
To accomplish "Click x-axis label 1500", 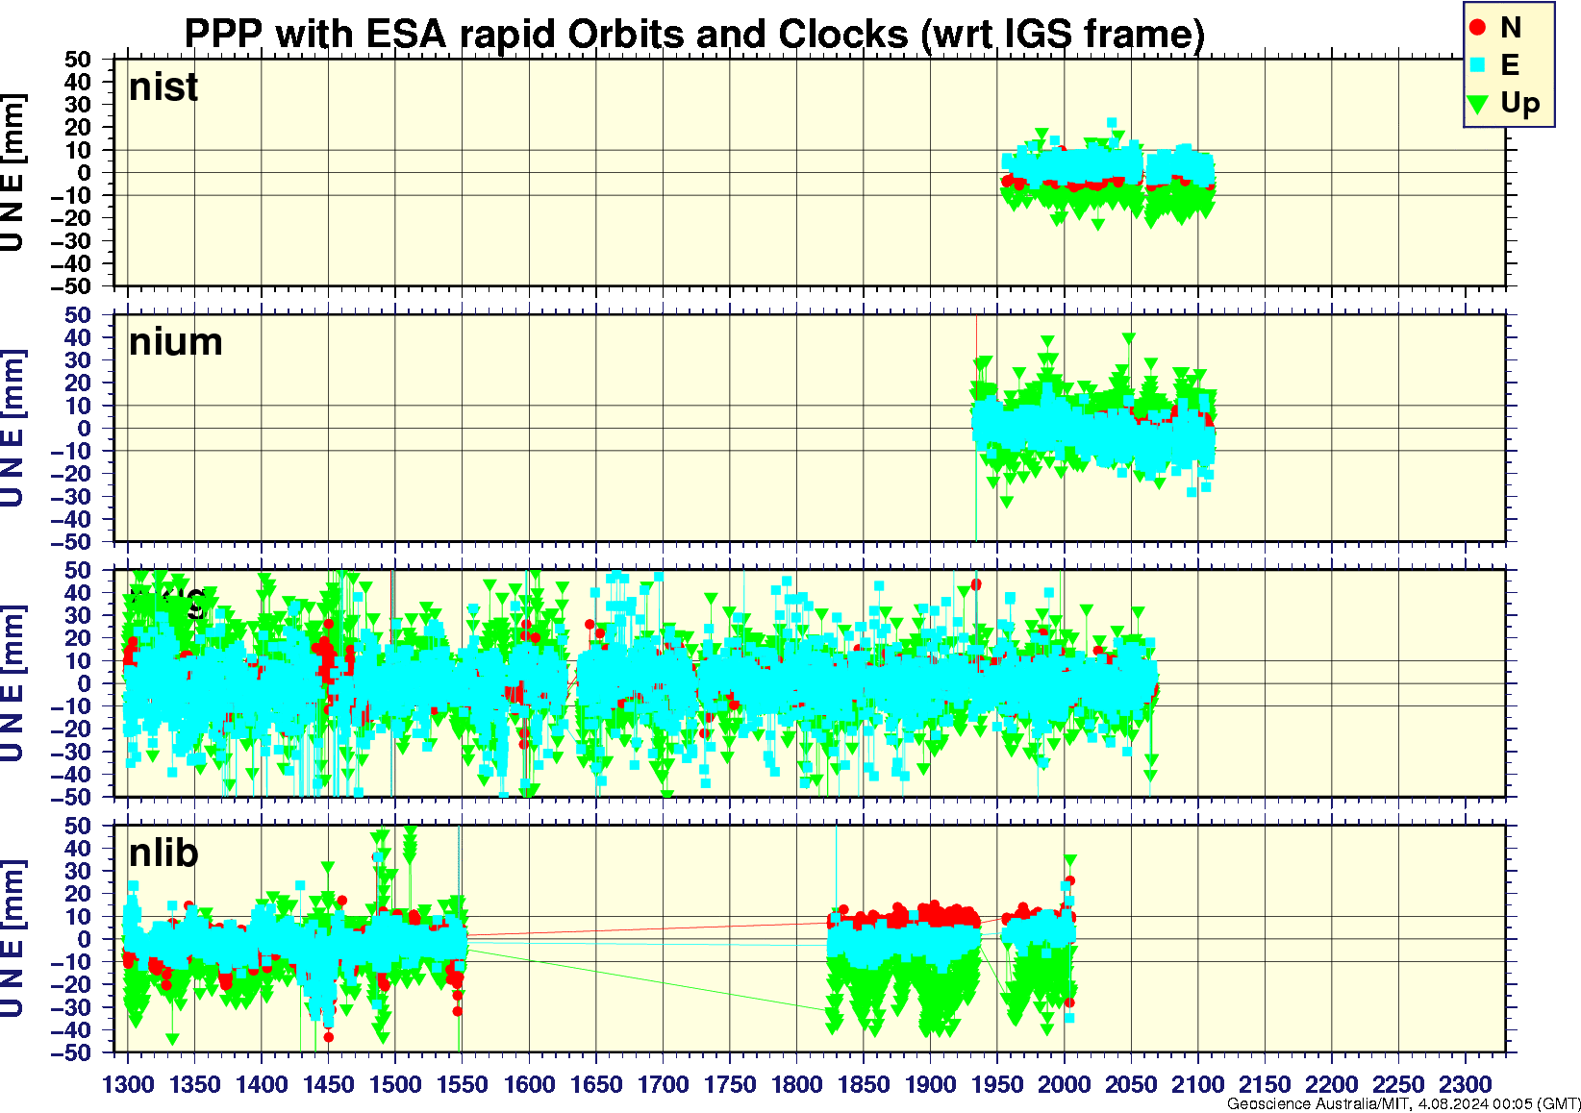I will pos(395,1084).
